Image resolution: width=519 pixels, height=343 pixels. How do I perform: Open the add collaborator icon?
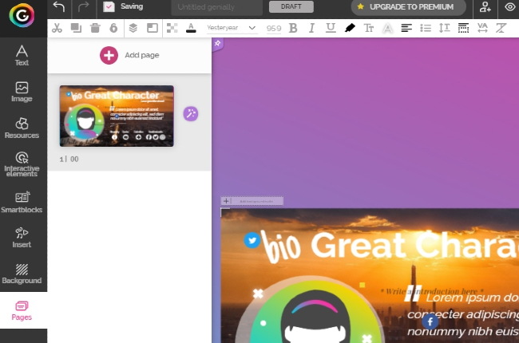(x=485, y=7)
